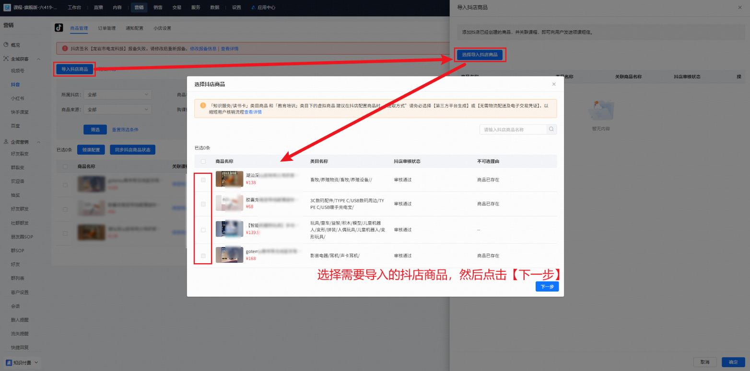The width and height of the screenshot is (750, 371).
Task: Click the 知识付费 module icon at sidebar bottom
Action: pos(10,362)
